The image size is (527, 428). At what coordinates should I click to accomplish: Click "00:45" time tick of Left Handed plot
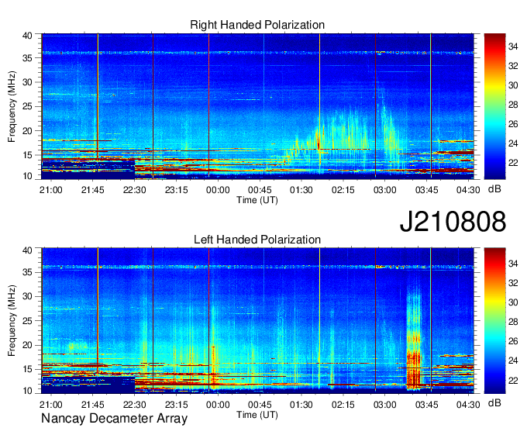(260, 404)
